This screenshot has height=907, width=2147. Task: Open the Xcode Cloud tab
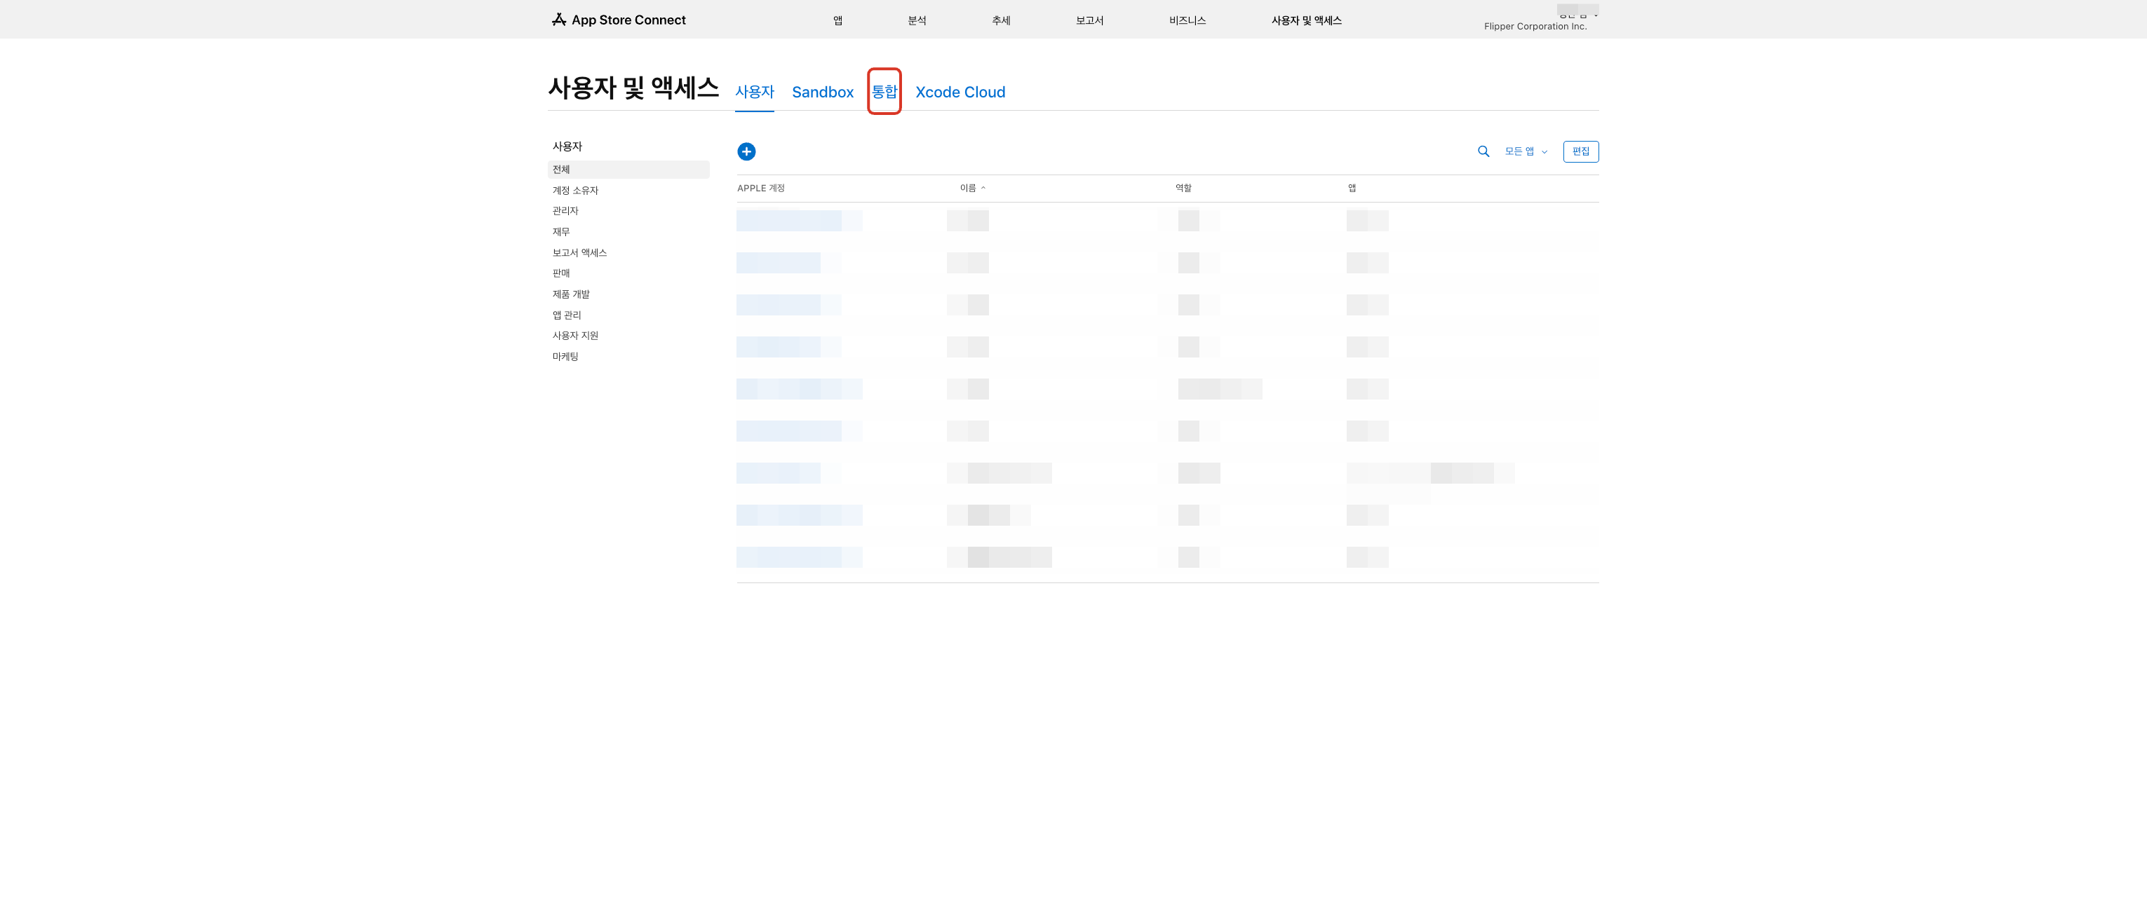960,93
